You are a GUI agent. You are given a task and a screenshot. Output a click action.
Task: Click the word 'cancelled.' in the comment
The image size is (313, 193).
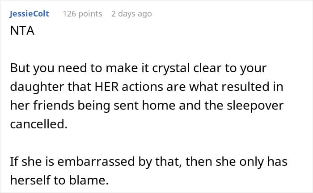pos(39,124)
